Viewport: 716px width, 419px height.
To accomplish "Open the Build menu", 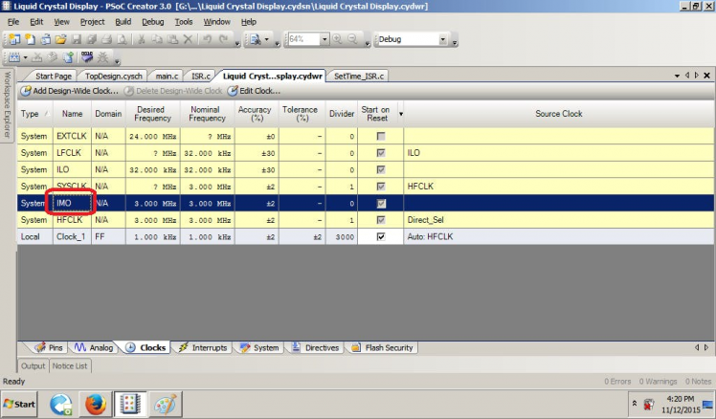I will point(123,22).
